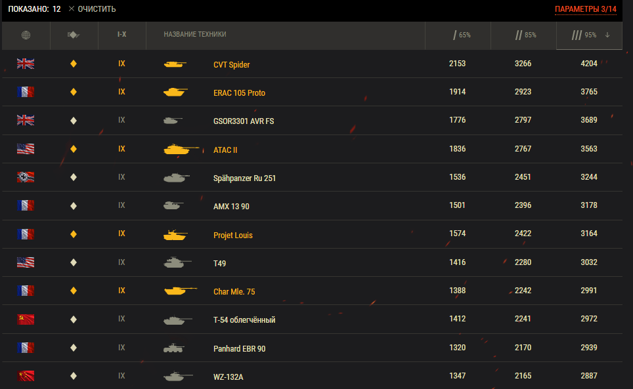633x389 pixels.
Task: Click the US flag in T49 row
Action: pos(26,262)
